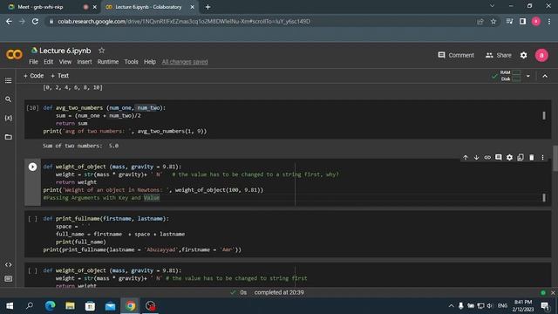Switch ENG input language
Image resolution: width=558 pixels, height=314 pixels.
tap(502, 306)
